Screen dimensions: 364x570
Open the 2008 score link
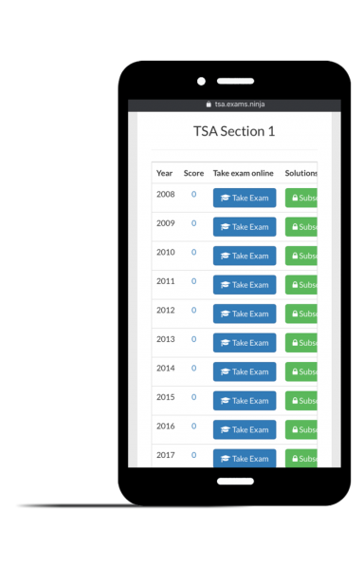point(194,194)
